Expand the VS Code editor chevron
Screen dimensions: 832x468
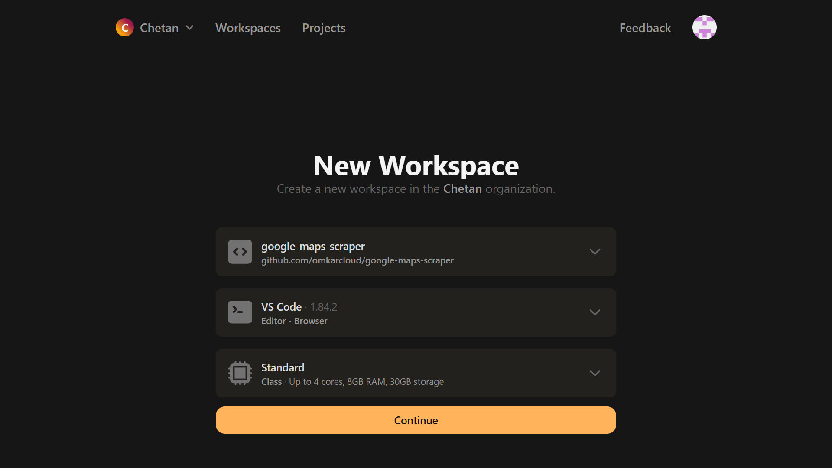(595, 312)
